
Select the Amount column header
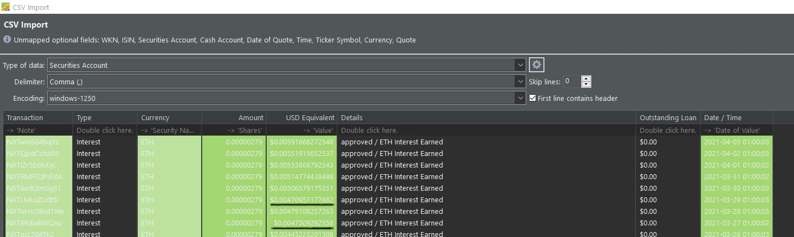234,117
